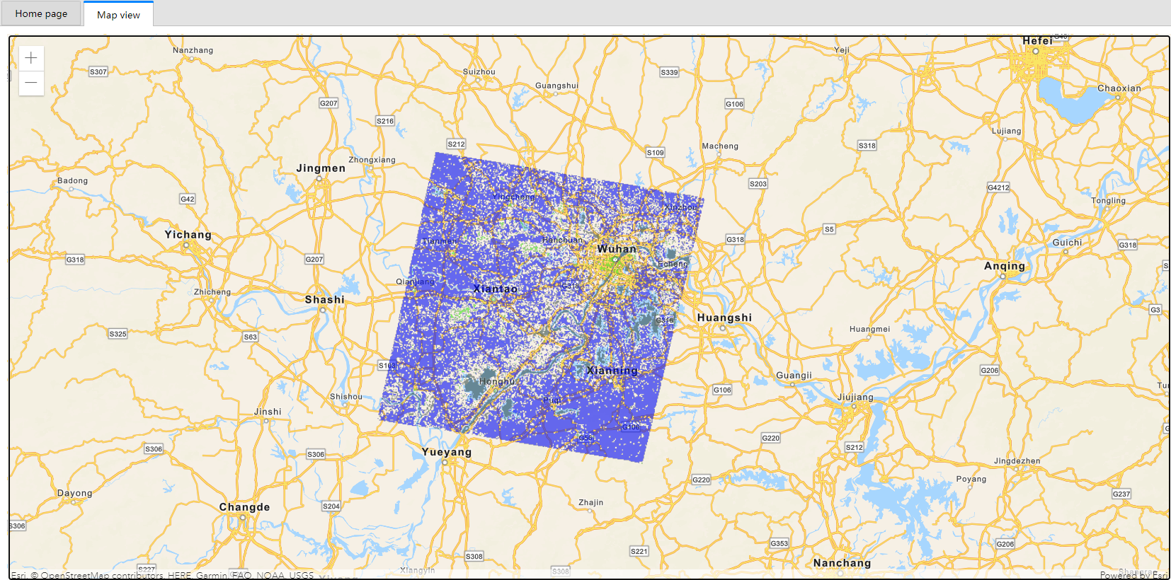Click the Yichang city label
The image size is (1171, 580).
point(188,235)
